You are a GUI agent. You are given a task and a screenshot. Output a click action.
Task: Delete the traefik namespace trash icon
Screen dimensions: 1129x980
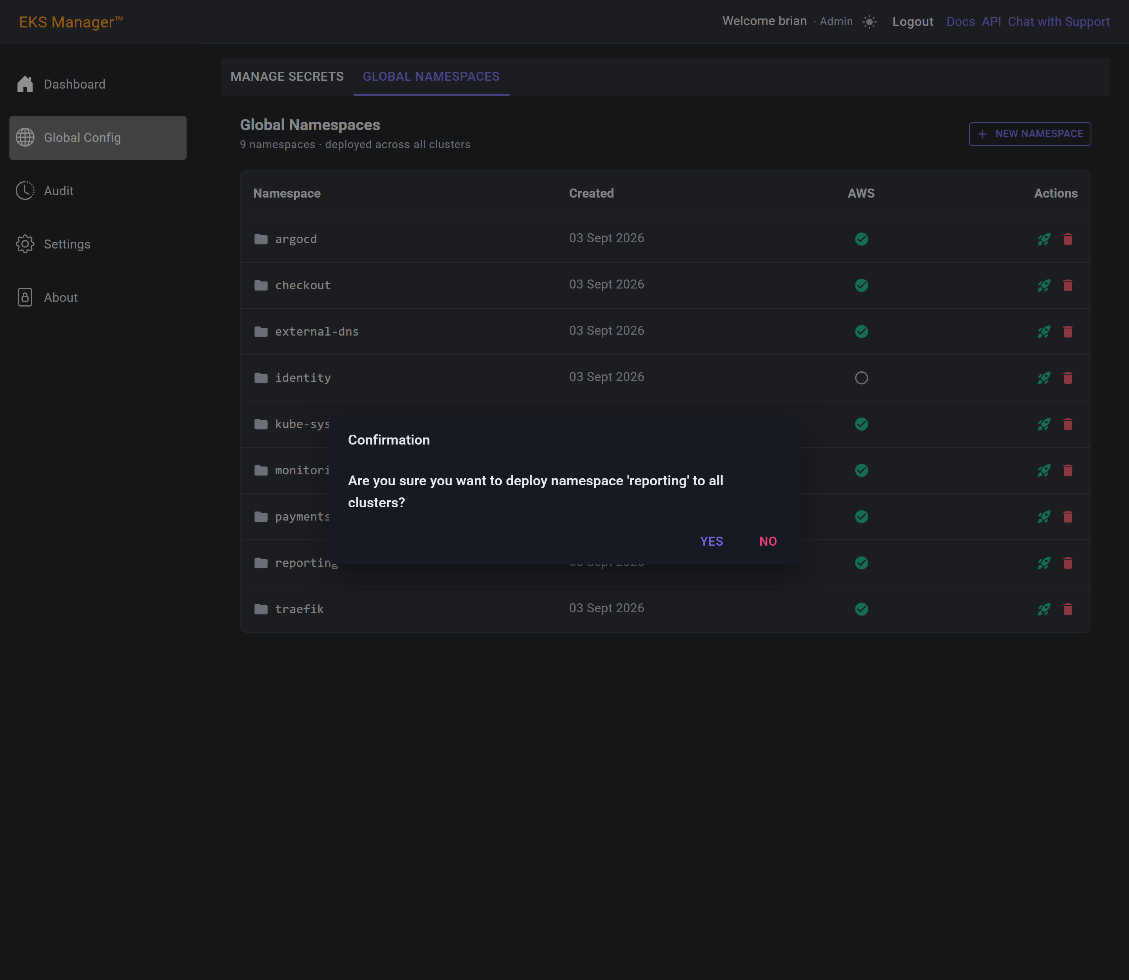(1067, 609)
